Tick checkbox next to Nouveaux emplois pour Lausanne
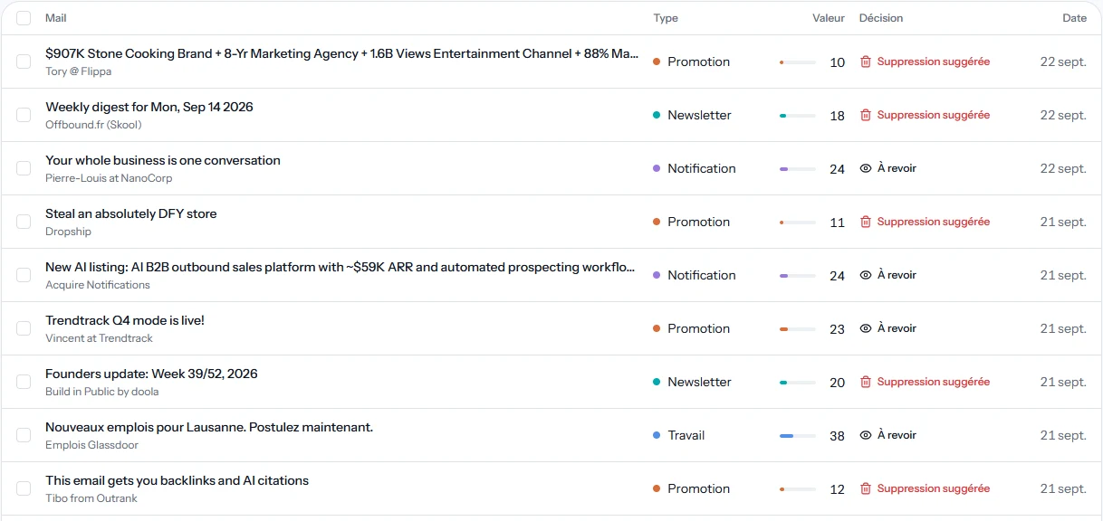Viewport: 1103px width, 521px height. 24,435
